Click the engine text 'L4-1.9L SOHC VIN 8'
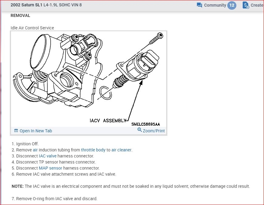264x205 pixels. point(63,5)
